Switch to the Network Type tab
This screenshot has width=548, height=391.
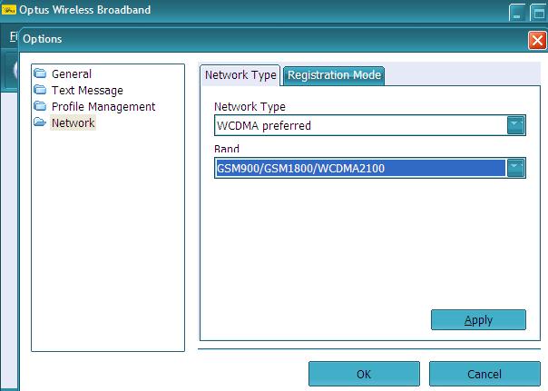pyautogui.click(x=240, y=75)
